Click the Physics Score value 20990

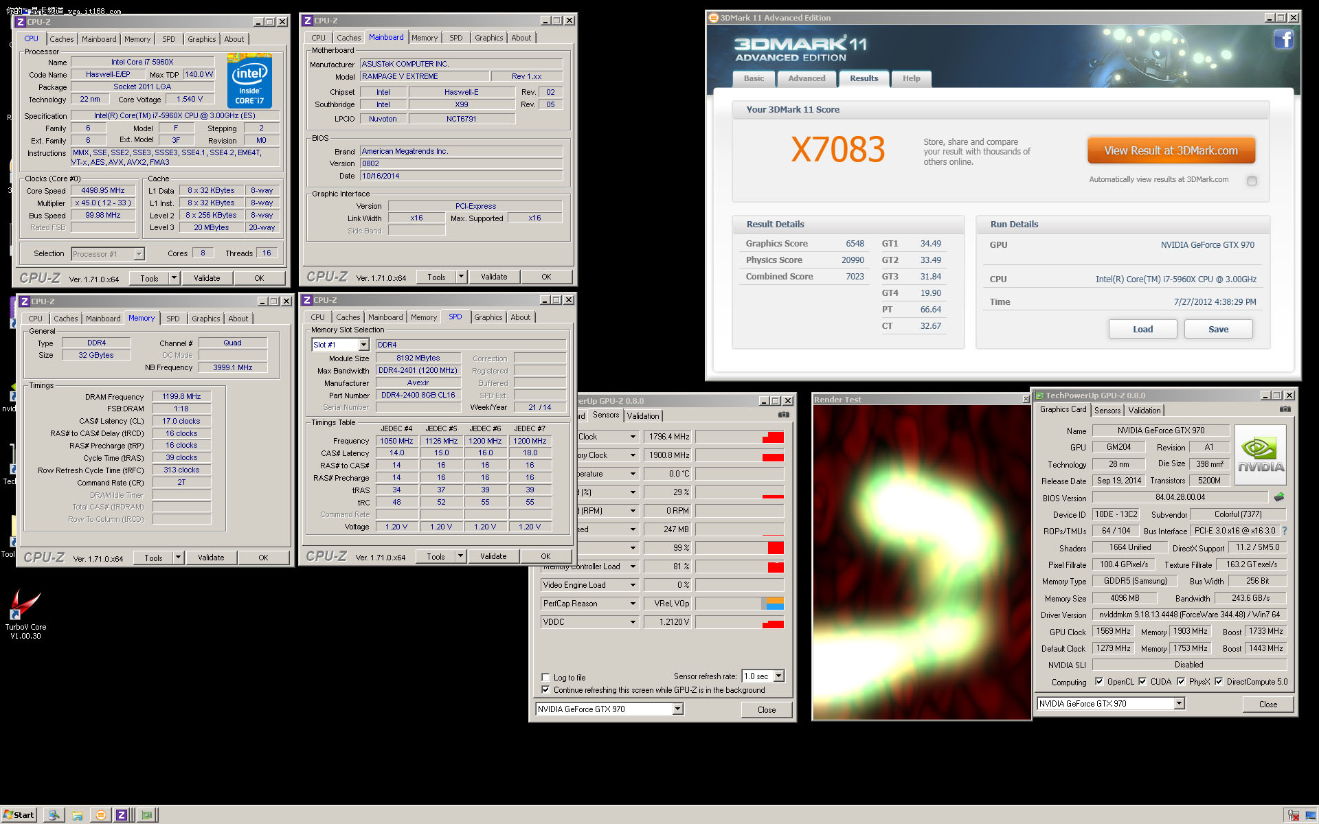click(853, 260)
